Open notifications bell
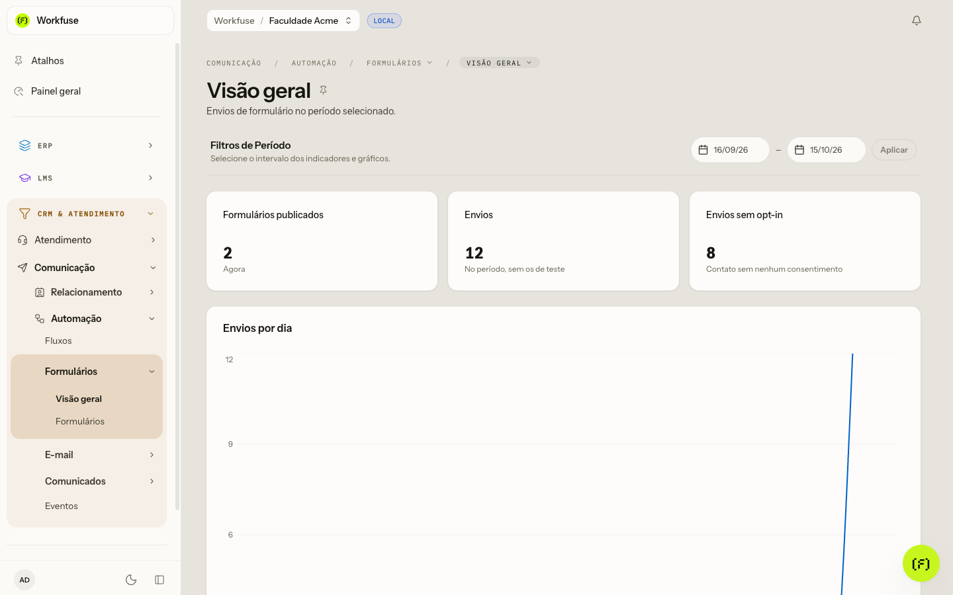The width and height of the screenshot is (953, 595). click(x=917, y=20)
